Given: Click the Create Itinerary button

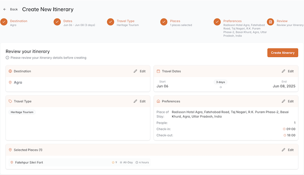Looking at the screenshot, I should tap(282, 53).
